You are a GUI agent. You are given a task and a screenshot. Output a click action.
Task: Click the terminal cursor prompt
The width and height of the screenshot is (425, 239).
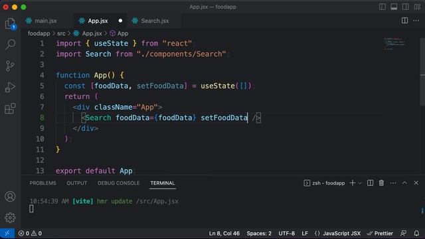coord(31,208)
